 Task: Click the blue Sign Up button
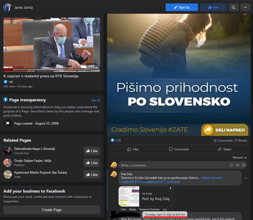coord(182,7)
